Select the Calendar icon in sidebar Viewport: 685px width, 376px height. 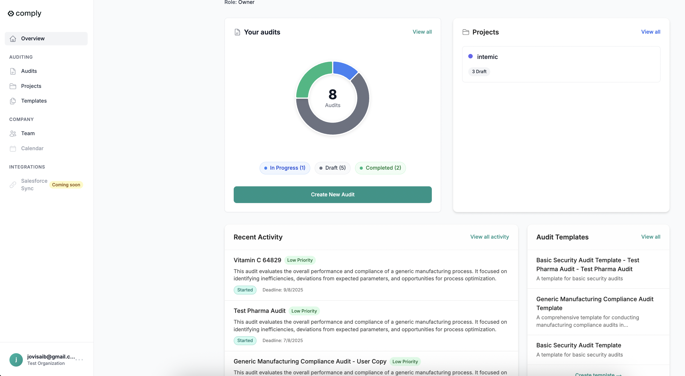(13, 148)
